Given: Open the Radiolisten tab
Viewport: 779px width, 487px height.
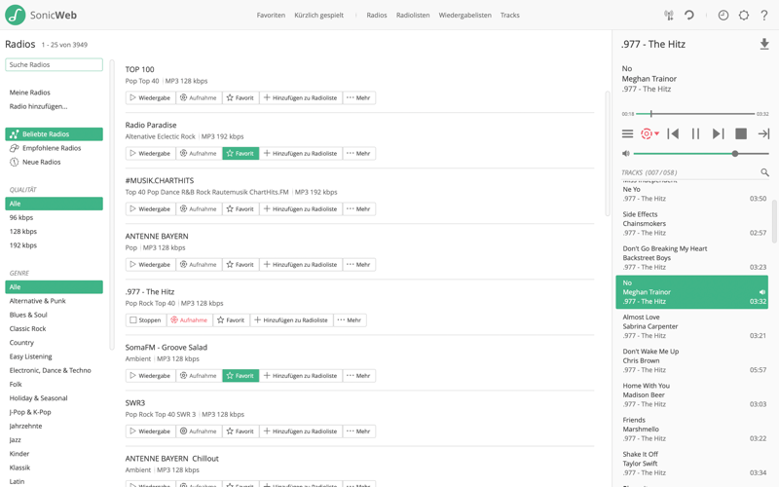Looking at the screenshot, I should [x=413, y=16].
